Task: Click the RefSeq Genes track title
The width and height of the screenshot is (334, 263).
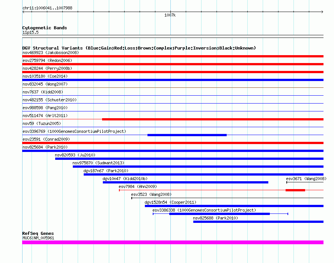Action: 38,233
